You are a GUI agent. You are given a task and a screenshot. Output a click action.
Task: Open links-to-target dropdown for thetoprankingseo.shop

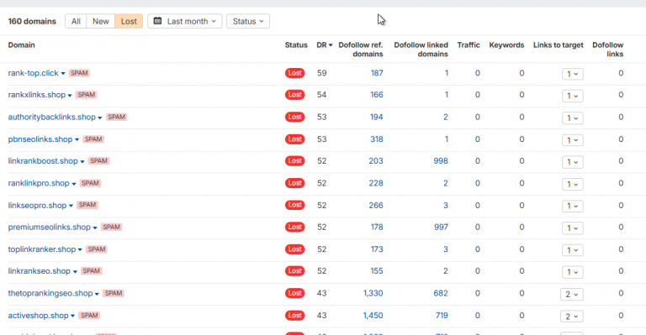tap(571, 295)
